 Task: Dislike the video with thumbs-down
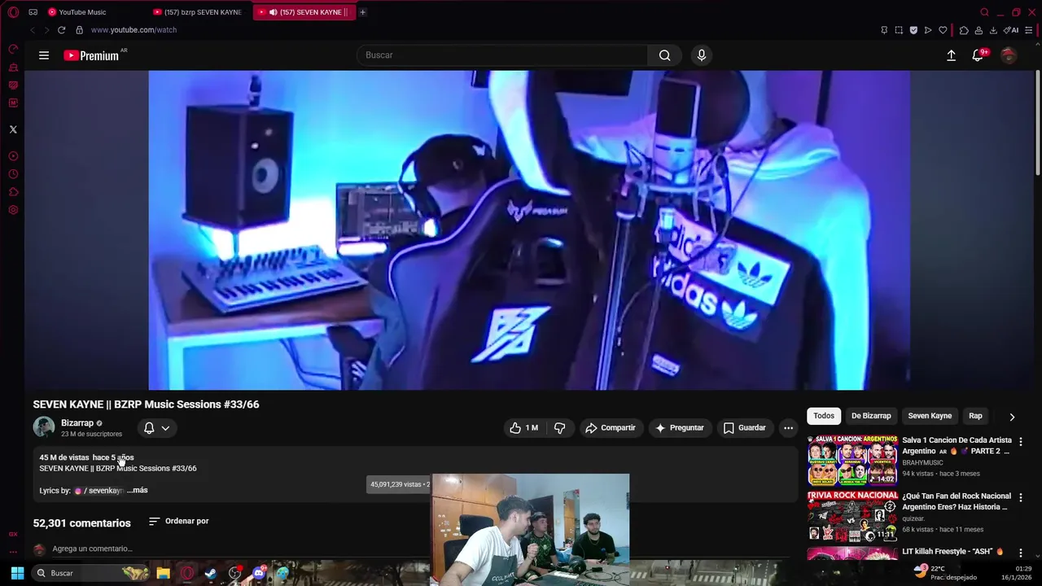pos(559,428)
